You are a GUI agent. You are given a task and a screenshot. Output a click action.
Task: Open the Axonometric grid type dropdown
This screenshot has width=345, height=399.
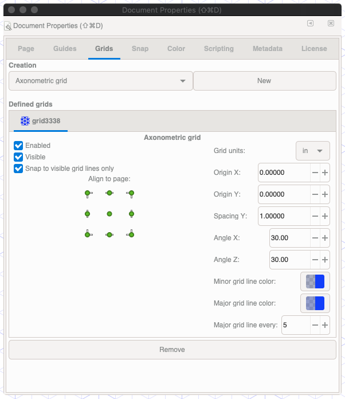(100, 81)
